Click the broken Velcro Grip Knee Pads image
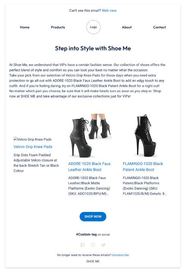187x273 pixels. 33,139
